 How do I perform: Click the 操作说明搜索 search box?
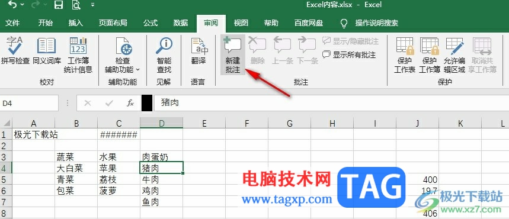click(376, 23)
